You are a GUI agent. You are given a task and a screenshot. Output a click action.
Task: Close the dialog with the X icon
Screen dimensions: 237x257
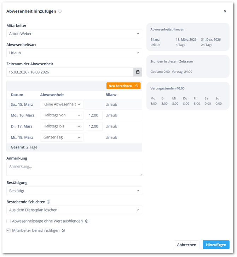[225, 11]
